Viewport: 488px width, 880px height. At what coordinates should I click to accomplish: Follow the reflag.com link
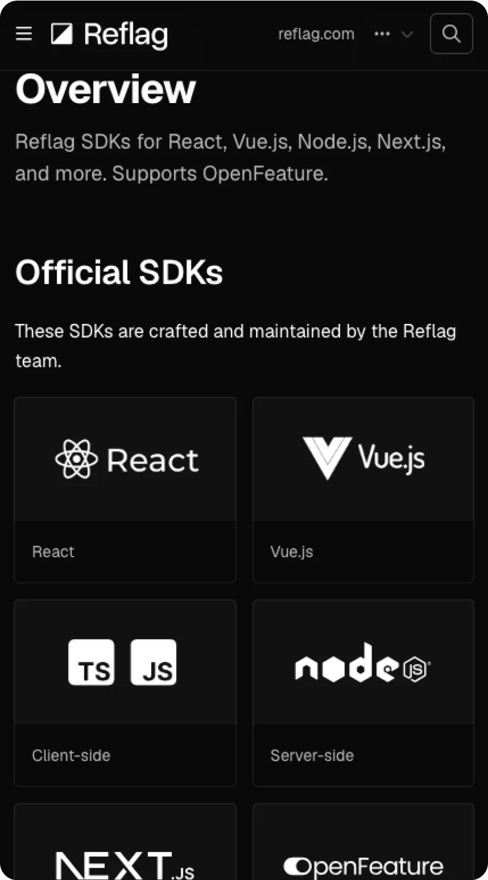point(316,34)
